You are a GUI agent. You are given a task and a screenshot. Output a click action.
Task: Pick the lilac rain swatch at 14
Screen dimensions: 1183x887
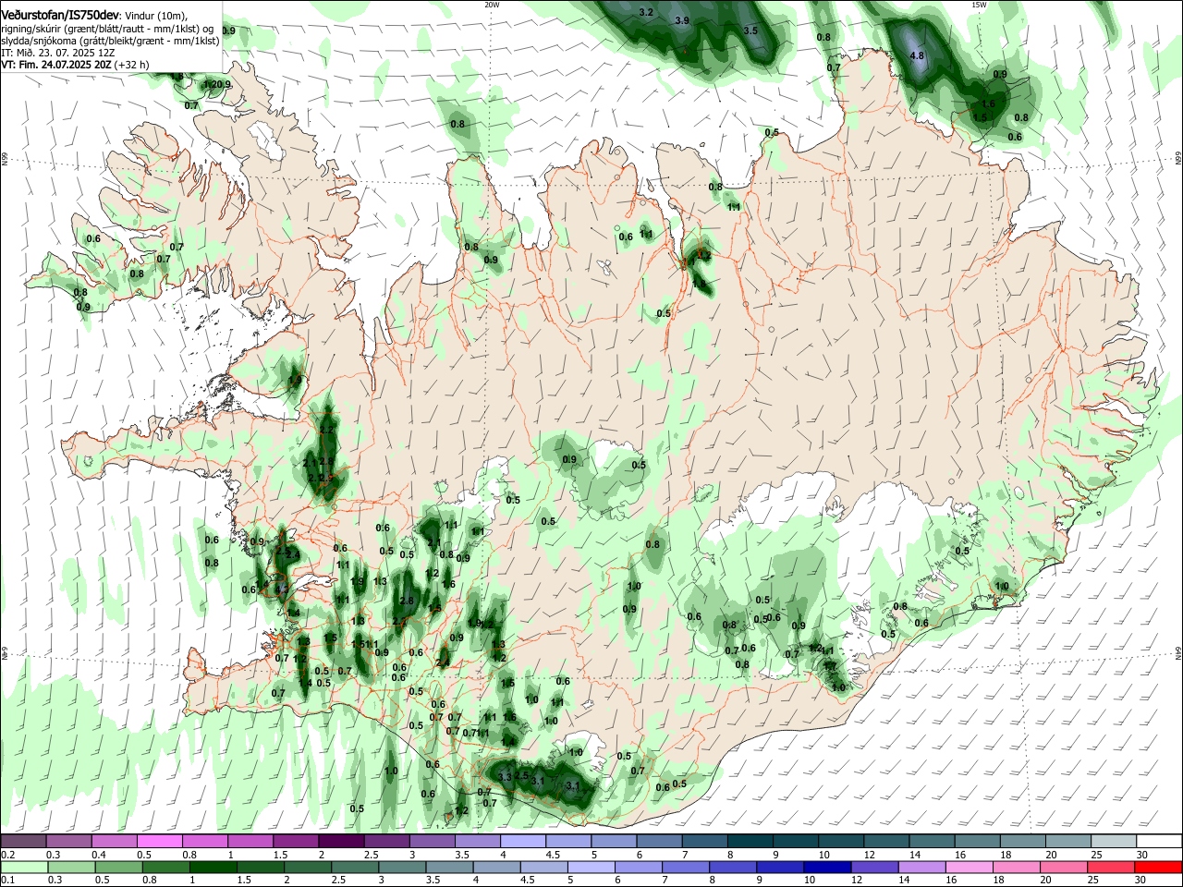(x=921, y=868)
